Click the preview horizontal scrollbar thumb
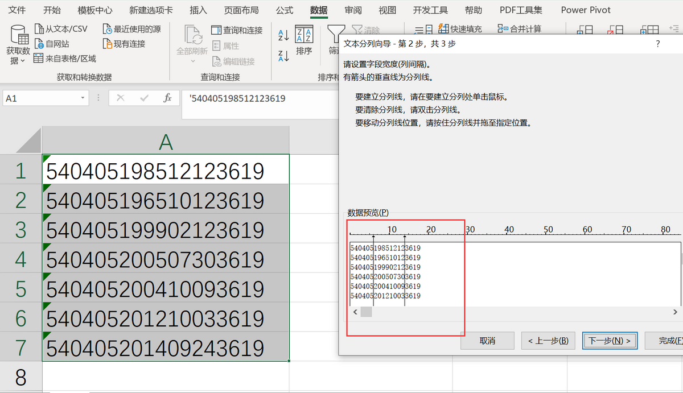Screen dimensions: 683x393 366,312
